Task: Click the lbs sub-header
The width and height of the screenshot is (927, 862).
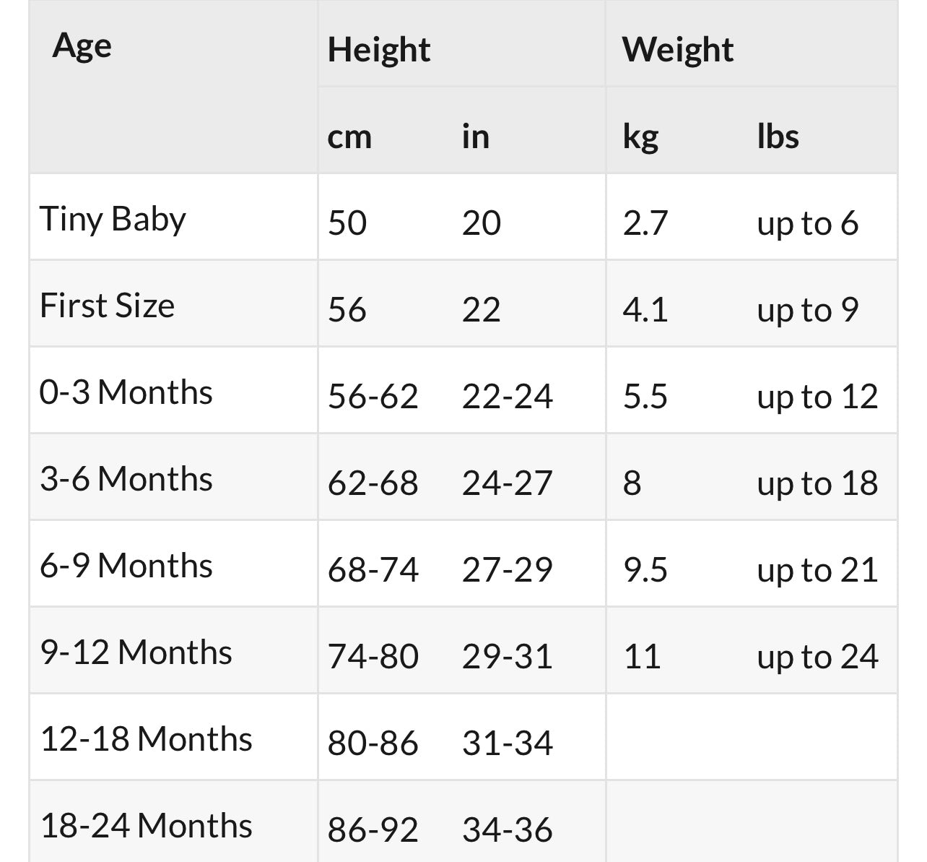Action: (x=778, y=137)
